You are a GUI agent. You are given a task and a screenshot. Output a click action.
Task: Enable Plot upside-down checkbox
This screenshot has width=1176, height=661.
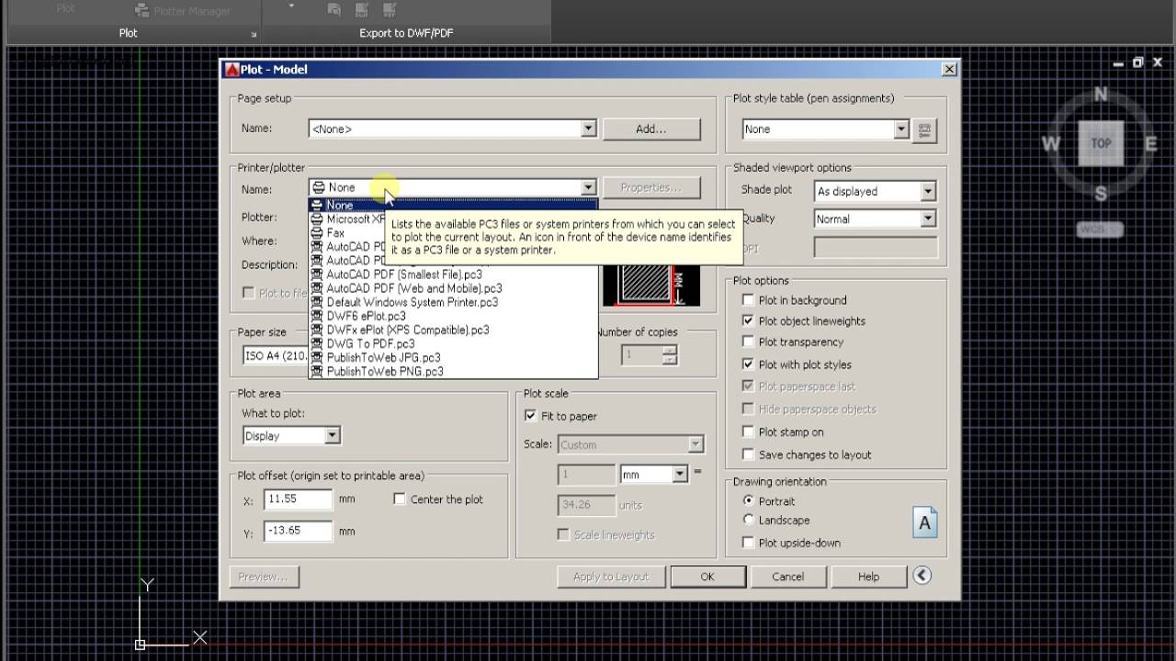coord(748,543)
